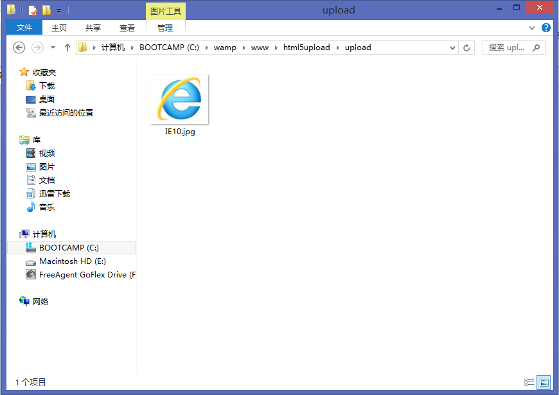Screen dimensions: 559x395
Task: Refresh the upload folder view
Action: pos(466,48)
